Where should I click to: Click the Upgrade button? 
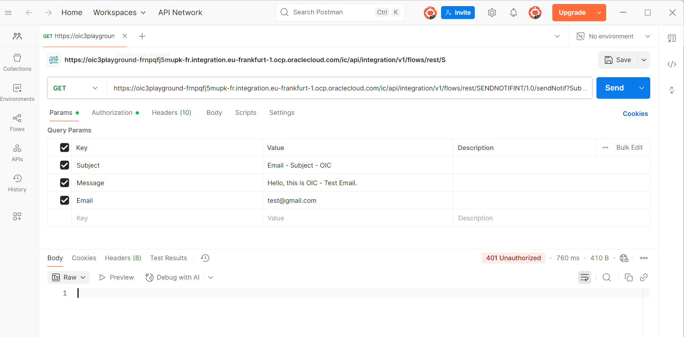point(572,13)
